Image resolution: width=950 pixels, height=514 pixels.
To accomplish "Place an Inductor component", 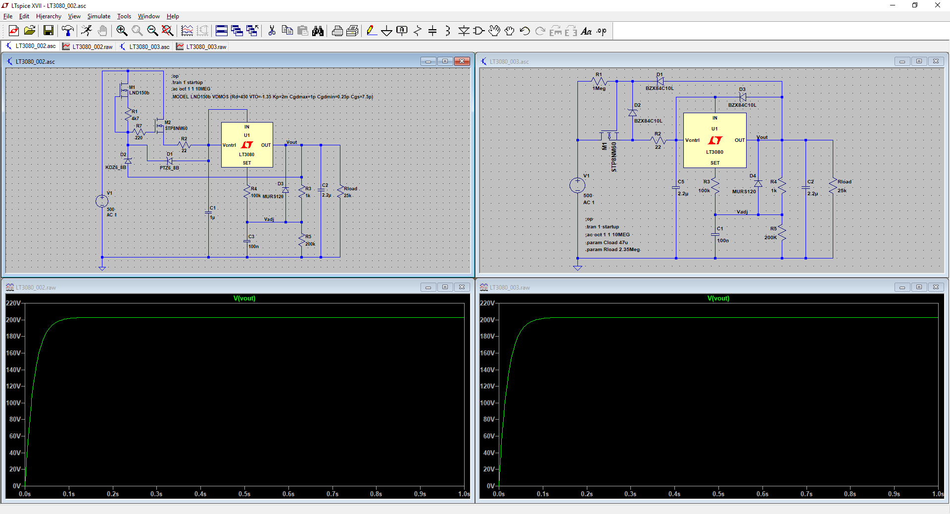I will click(x=448, y=31).
